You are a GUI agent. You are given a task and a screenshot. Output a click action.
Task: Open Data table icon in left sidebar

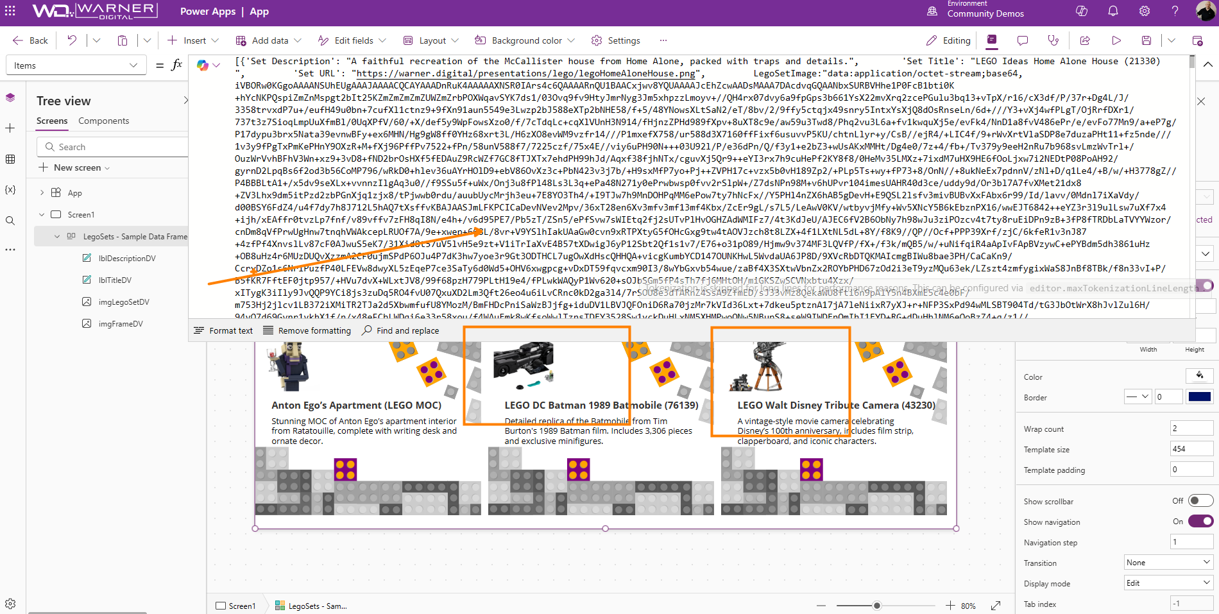[10, 159]
